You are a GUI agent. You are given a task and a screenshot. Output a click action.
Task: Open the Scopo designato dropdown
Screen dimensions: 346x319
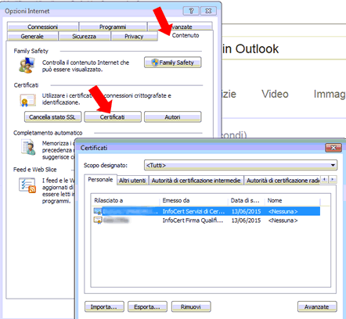click(240, 165)
